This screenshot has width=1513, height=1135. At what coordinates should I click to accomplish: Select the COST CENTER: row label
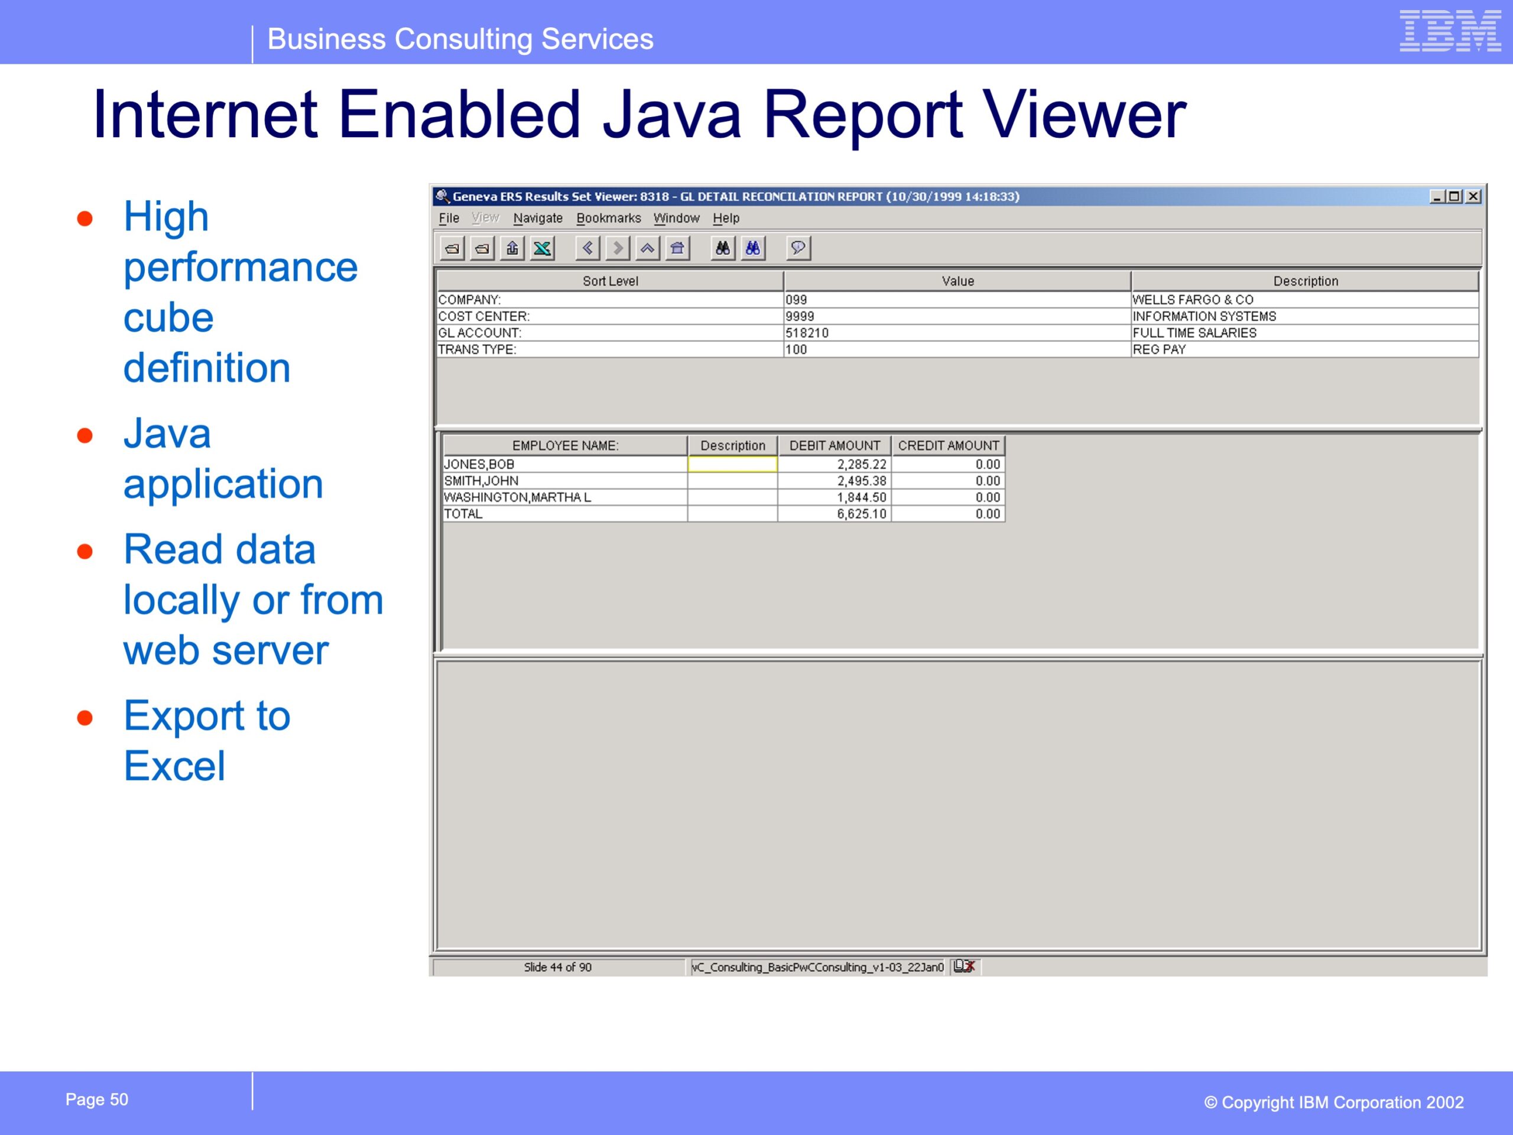[x=609, y=316]
